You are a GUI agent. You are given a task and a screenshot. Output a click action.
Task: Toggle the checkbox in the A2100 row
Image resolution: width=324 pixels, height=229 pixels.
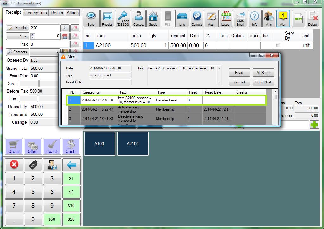point(278,45)
